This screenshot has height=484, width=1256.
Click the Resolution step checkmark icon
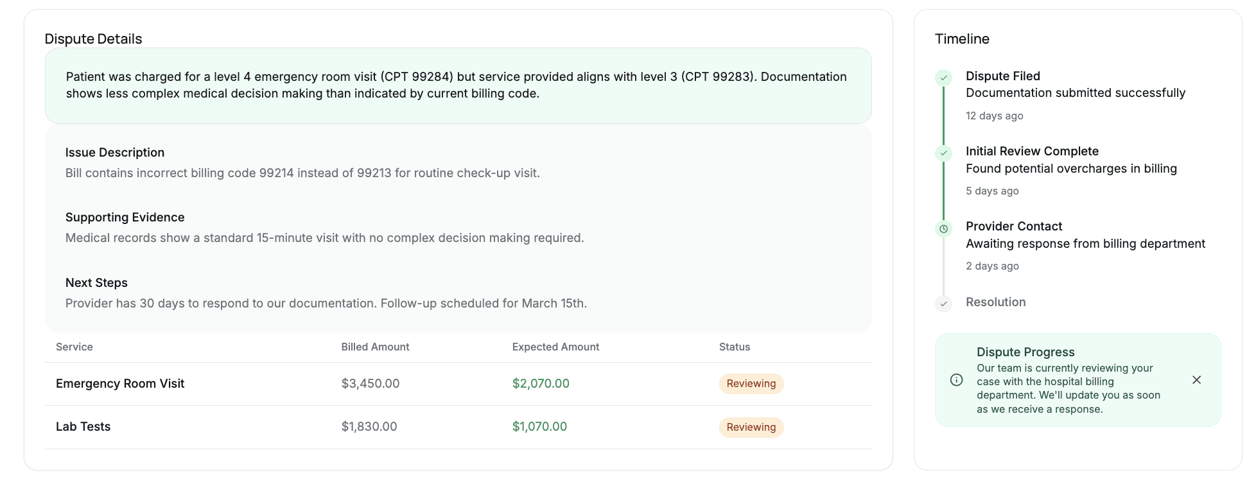[943, 304]
